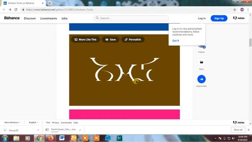Switch to Chrome in the taskbar
Screen dimensions: 252x142
point(39,138)
